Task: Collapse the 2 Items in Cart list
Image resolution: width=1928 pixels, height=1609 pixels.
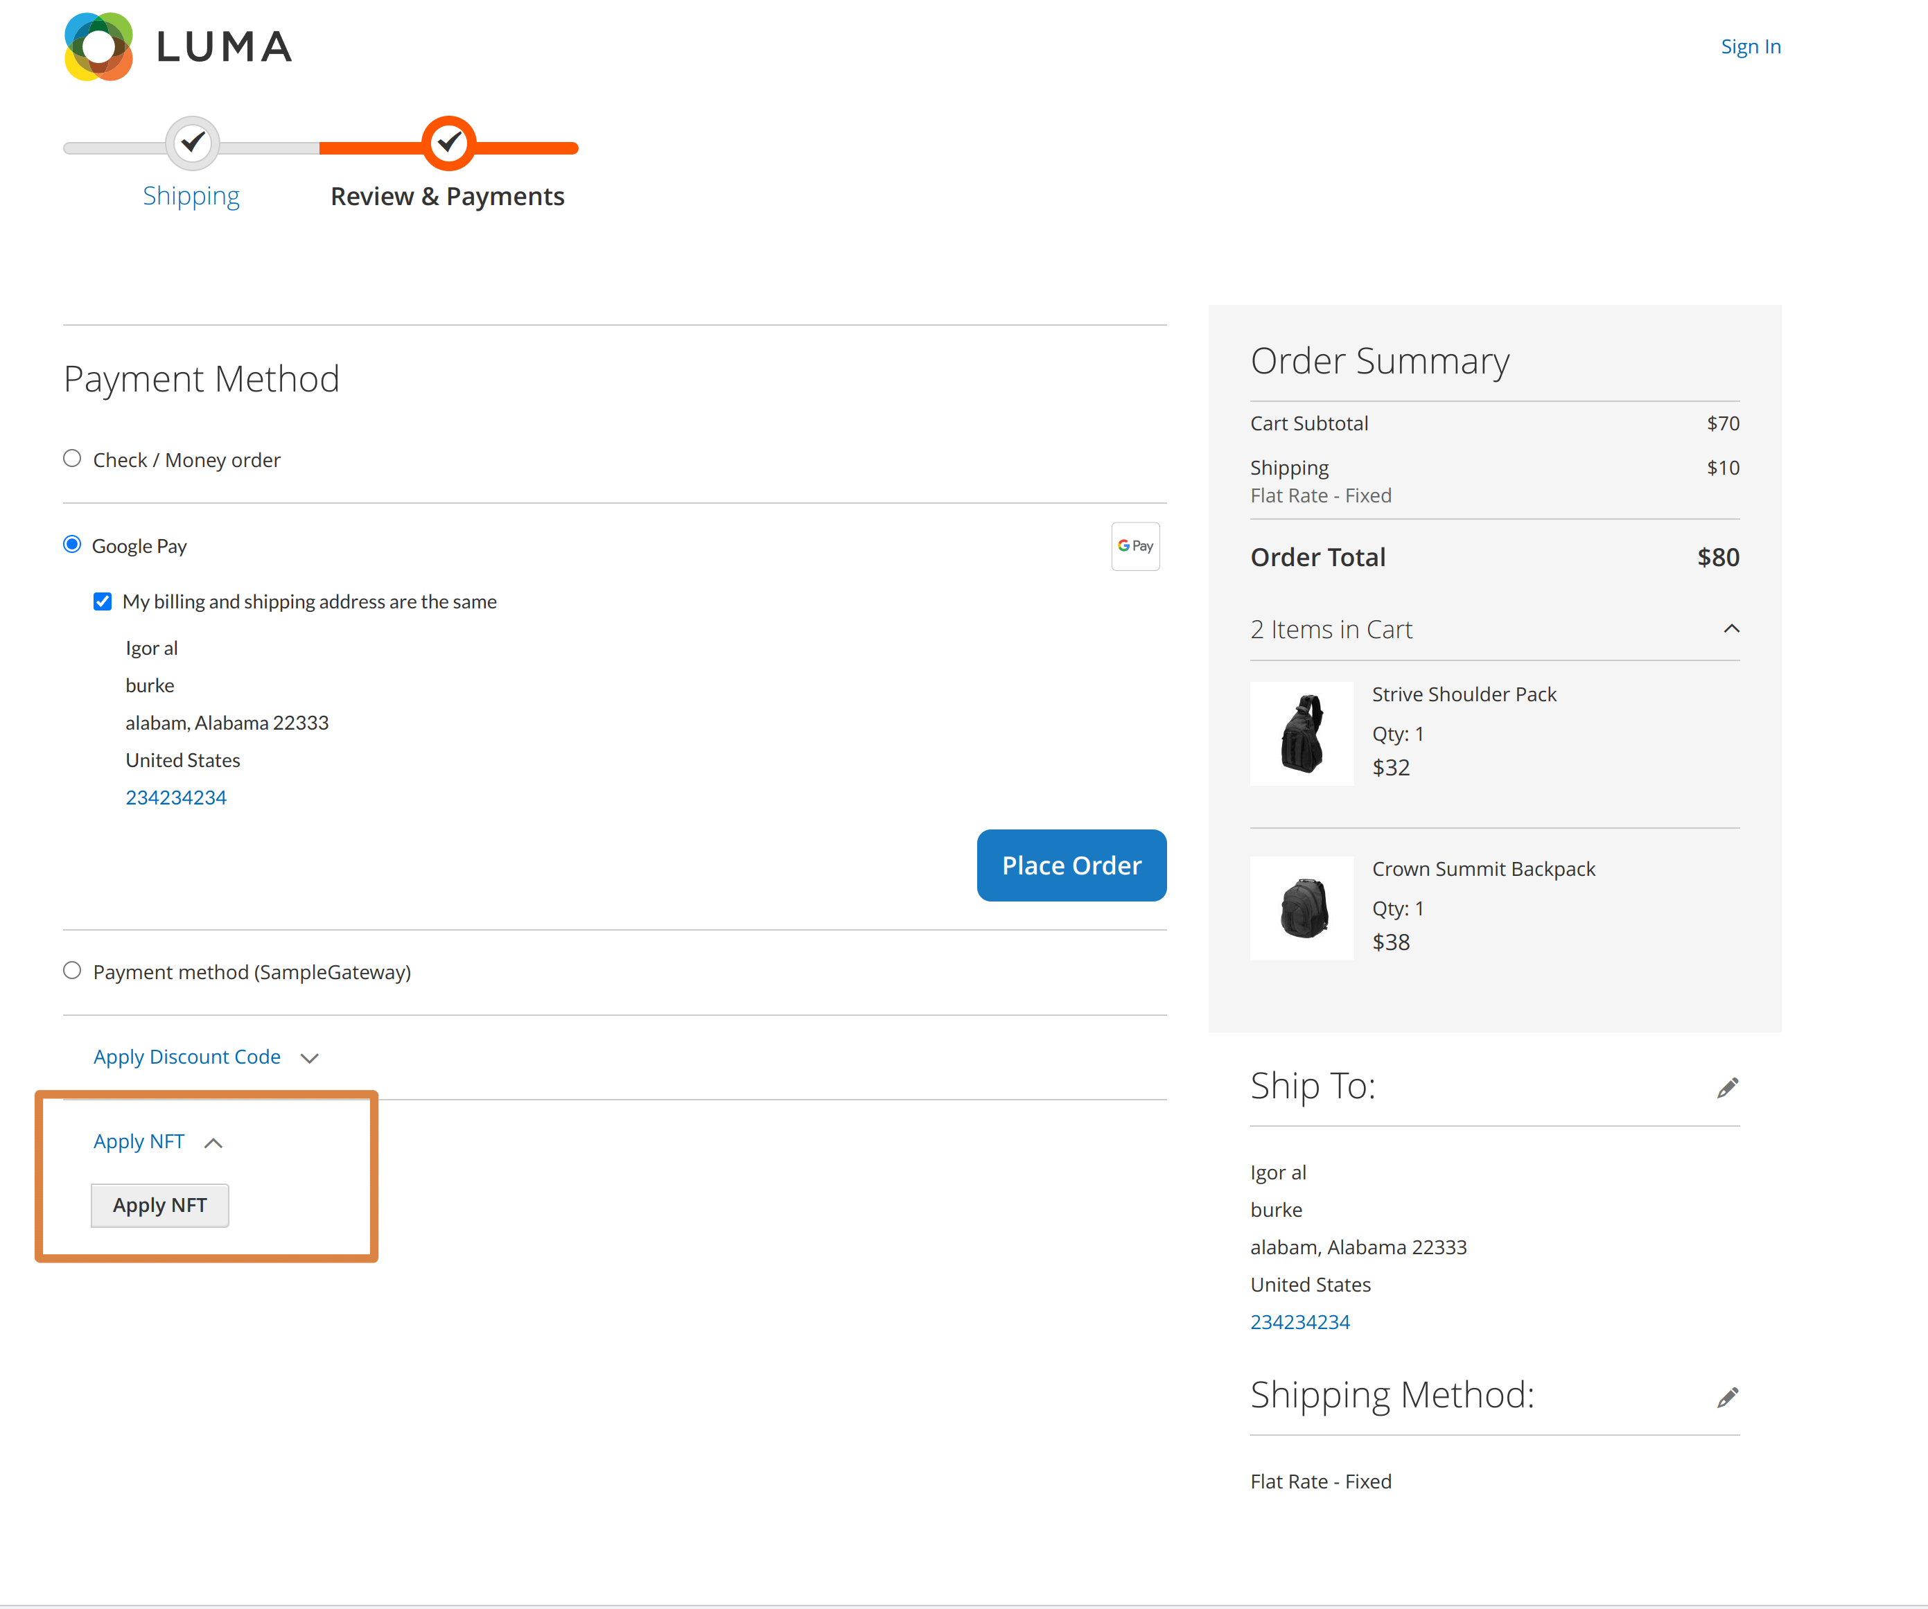Action: [x=1730, y=630]
